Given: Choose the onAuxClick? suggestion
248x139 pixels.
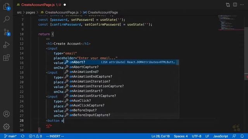Looking at the screenshot, I should pos(121,100).
